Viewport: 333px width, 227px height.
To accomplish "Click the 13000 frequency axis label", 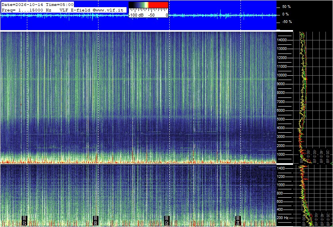I will [x=282, y=49].
